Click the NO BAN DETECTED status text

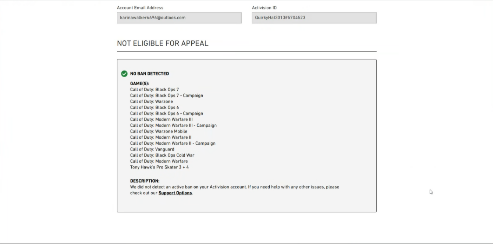pos(150,74)
